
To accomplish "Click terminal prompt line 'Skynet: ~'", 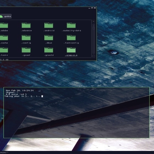I will pos(12,92).
